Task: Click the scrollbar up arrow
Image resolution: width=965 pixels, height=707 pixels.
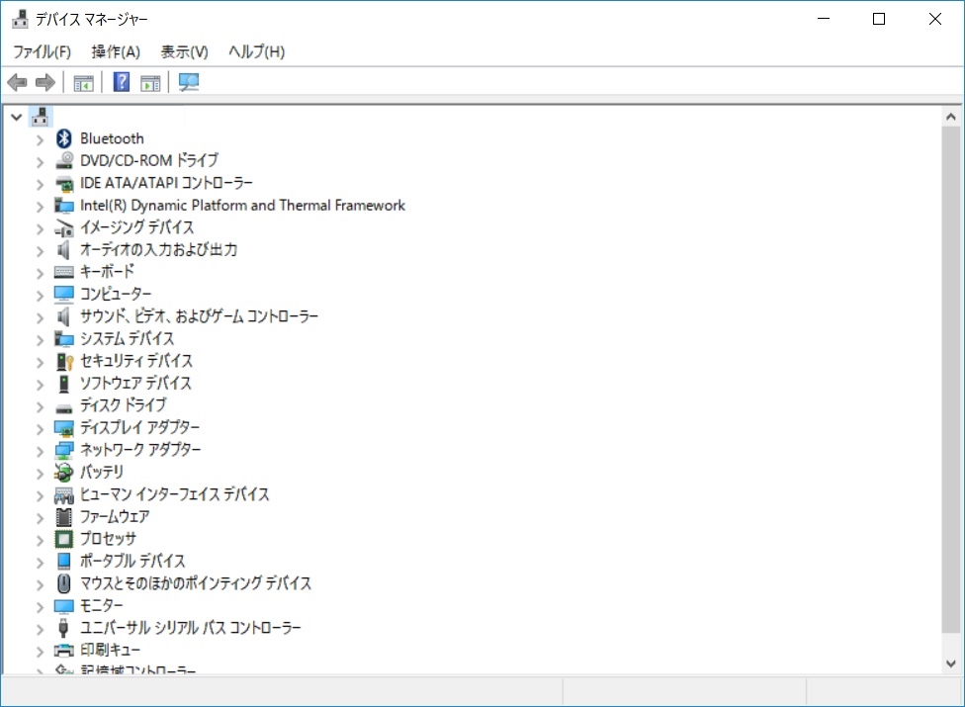Action: [951, 117]
